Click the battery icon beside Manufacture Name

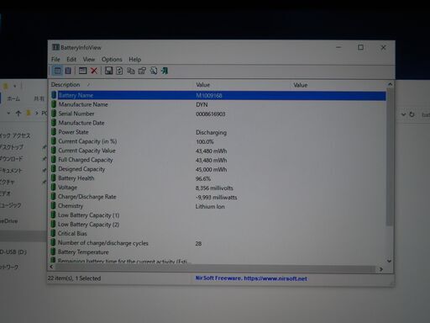click(54, 104)
